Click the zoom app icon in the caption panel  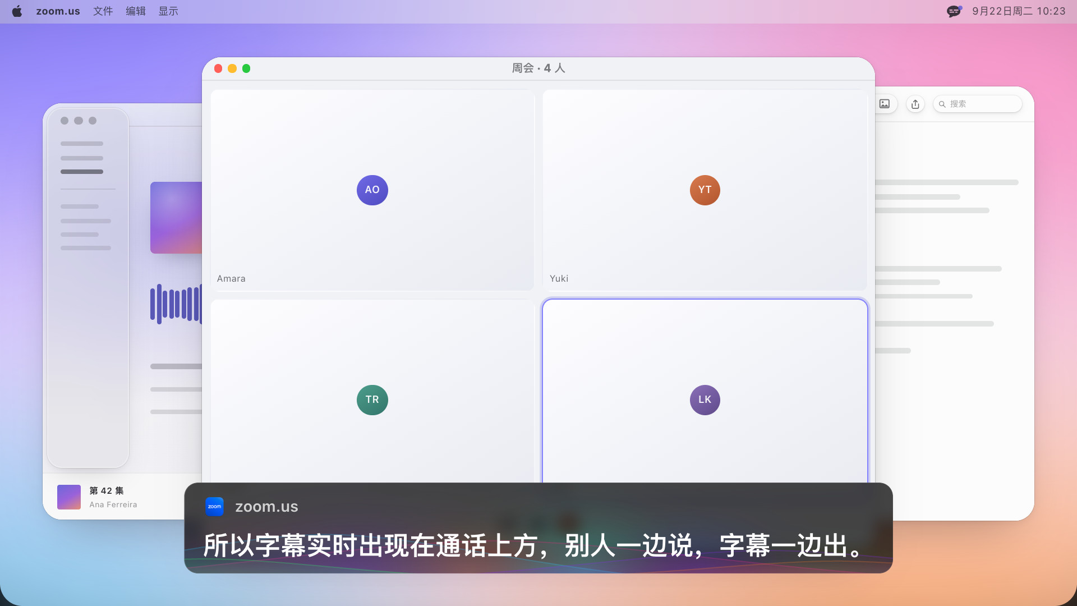tap(214, 506)
